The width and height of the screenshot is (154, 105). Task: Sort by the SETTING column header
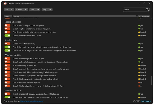75,16
